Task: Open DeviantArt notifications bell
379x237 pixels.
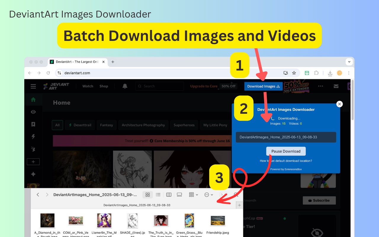Action: pyautogui.click(x=125, y=86)
